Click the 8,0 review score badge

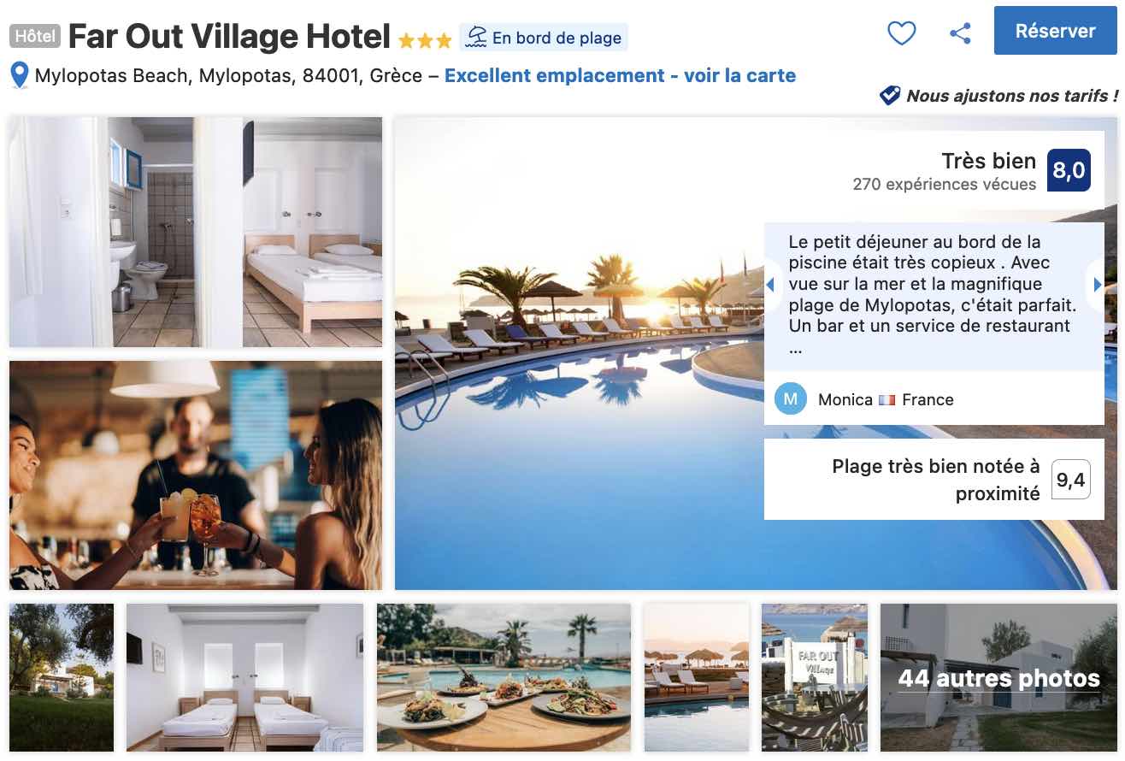1069,170
